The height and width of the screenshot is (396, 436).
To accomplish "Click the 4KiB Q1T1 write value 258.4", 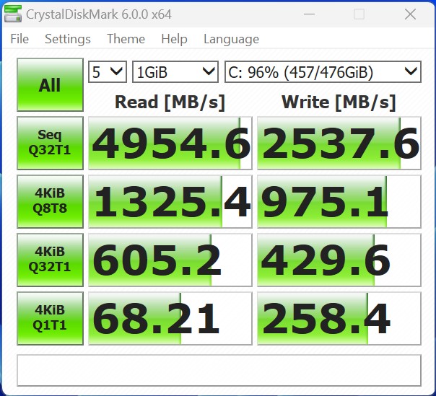I will [339, 319].
